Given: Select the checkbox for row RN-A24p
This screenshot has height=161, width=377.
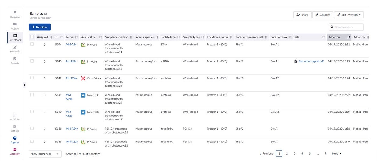Looking at the screenshot, I should pos(32,78).
